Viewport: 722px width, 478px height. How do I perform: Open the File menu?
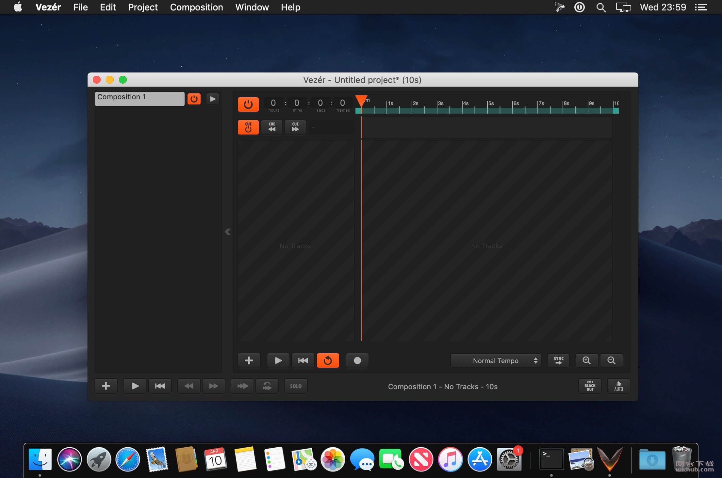click(81, 7)
